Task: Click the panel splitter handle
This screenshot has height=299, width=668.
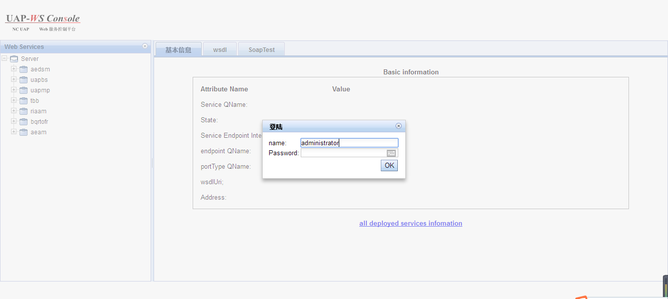Action: click(x=153, y=163)
